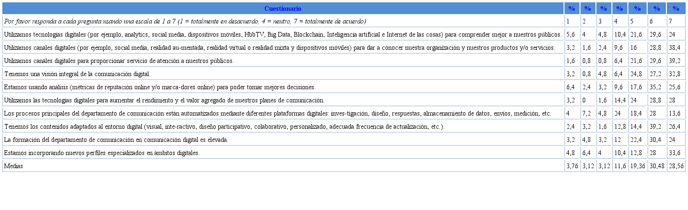Click the 'Utilizamos tecnologías digitales (por ejemplo' question
Screen dimensions: 688x210
(x=282, y=34)
